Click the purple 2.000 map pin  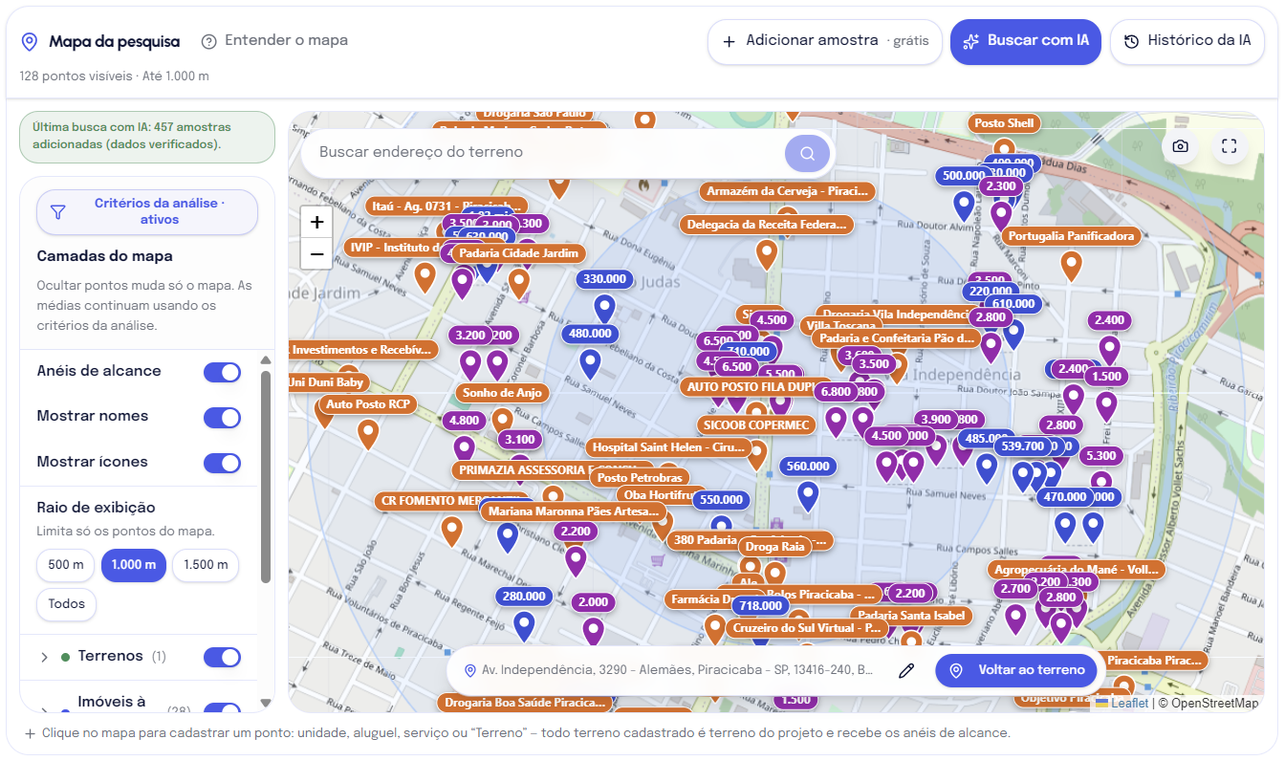tap(594, 631)
